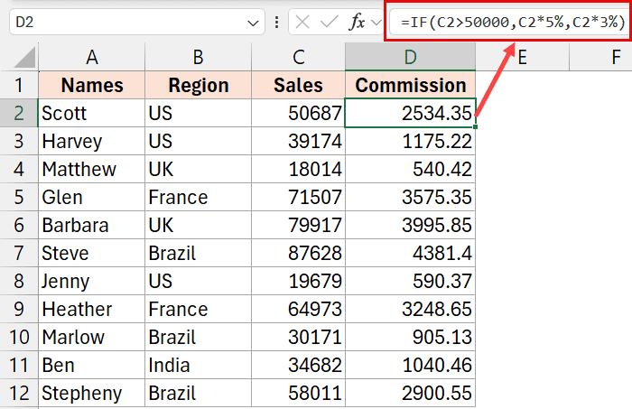Select commission cell 905.13
Screen dimensions: 632x409
pos(410,337)
